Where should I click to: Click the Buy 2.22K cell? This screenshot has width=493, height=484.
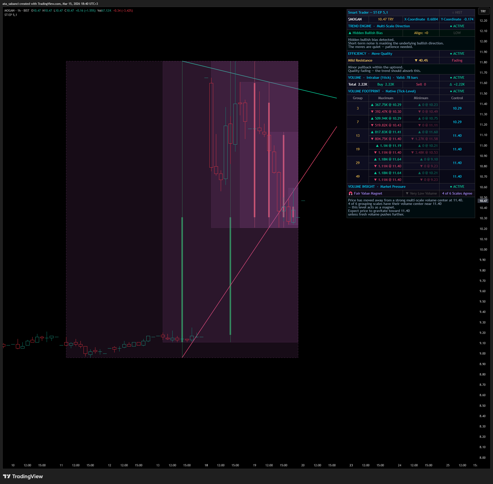tap(386, 84)
